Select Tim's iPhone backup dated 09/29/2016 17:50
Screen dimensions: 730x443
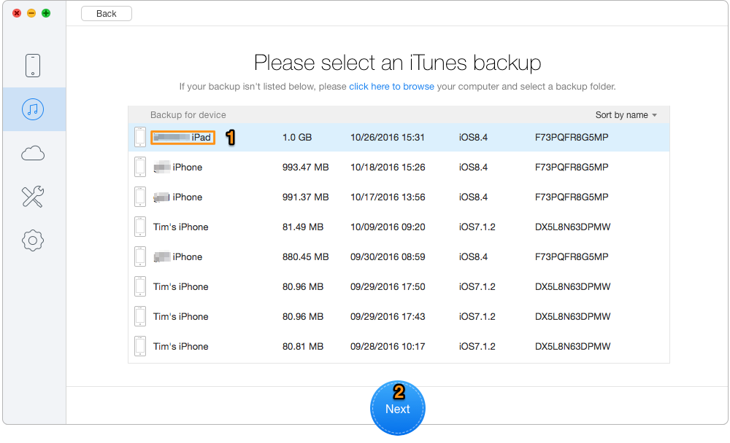coord(399,287)
